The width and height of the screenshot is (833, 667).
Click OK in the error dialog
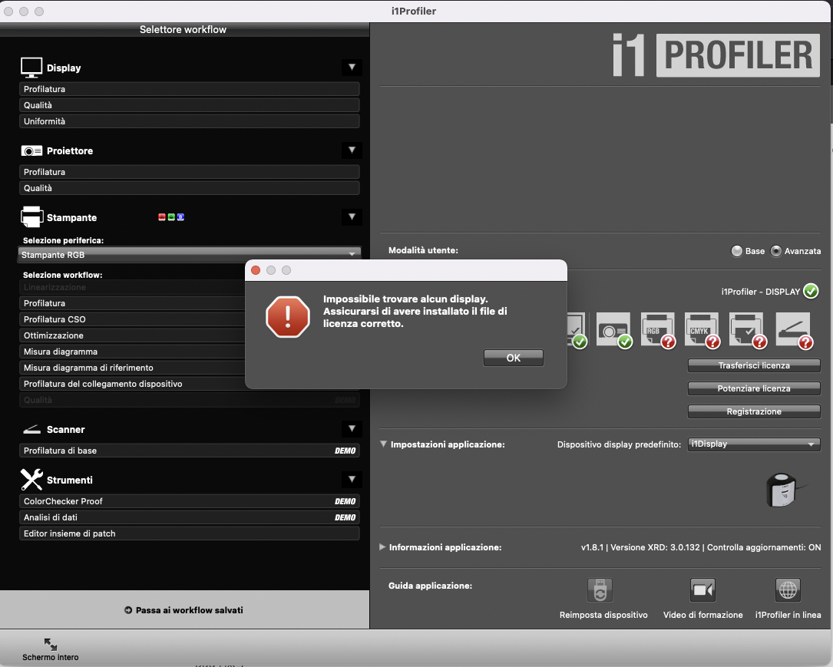pos(513,358)
